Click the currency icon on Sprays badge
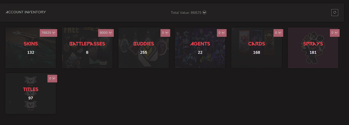This screenshot has width=349, height=125. pos(336,33)
